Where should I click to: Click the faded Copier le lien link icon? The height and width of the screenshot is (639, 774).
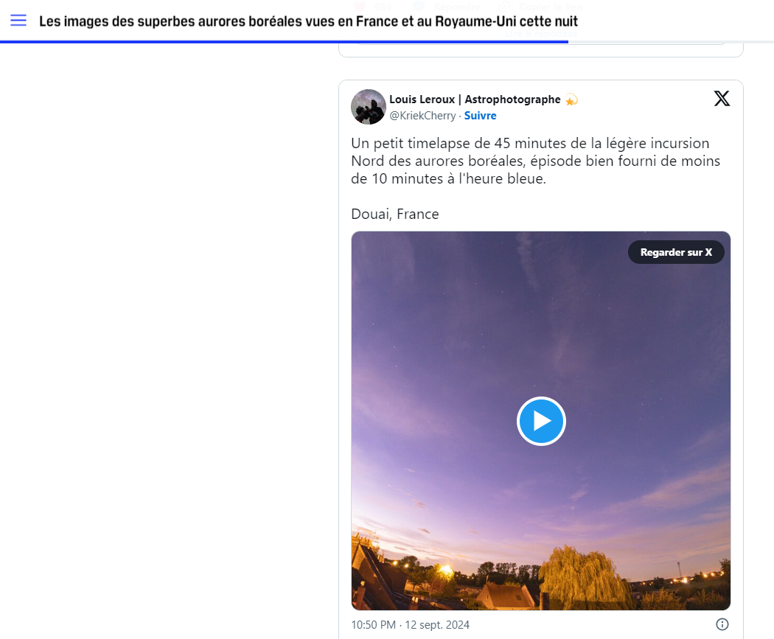pos(504,7)
